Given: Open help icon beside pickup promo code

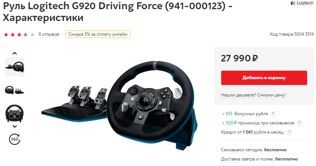Looking at the screenshot, I should click(x=299, y=123).
